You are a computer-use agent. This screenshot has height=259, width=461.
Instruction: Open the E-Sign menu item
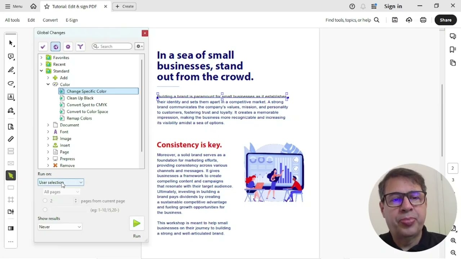pyautogui.click(x=72, y=20)
